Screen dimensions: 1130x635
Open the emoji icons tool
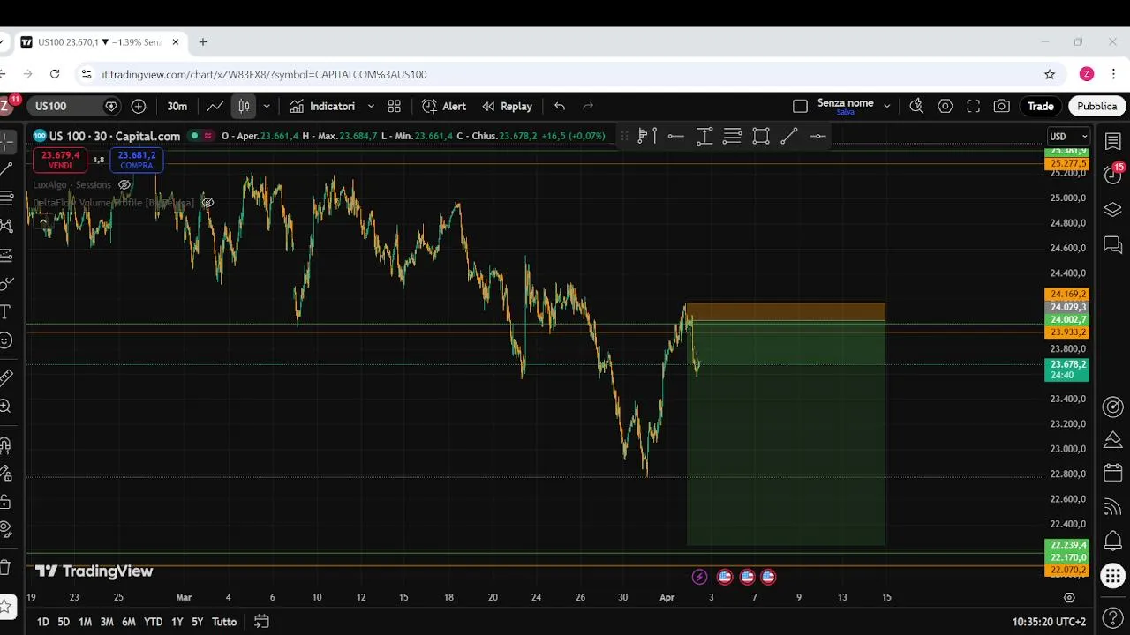coord(5,340)
